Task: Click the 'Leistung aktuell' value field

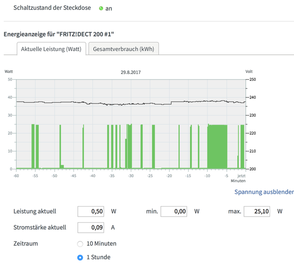Action: coord(92,212)
